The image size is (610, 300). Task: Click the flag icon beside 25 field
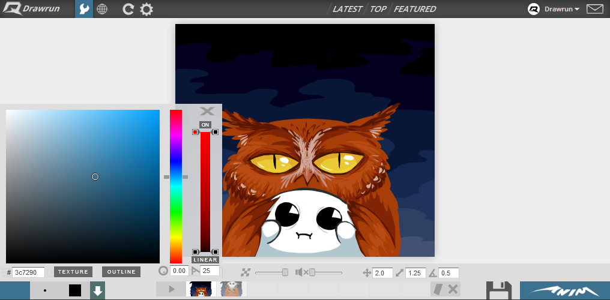(195, 271)
